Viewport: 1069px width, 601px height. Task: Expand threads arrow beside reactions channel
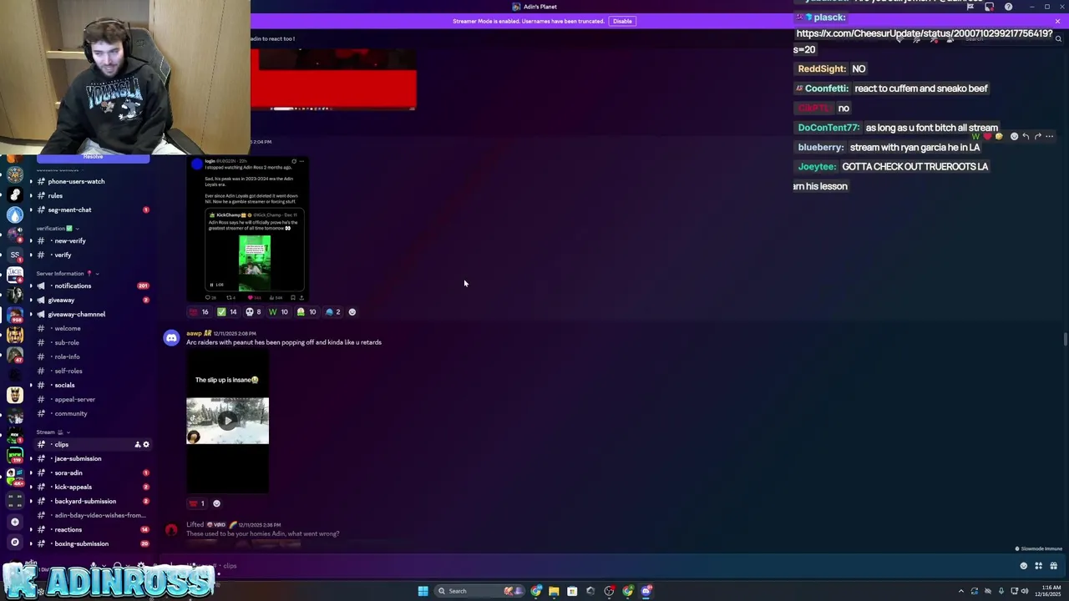(31, 529)
